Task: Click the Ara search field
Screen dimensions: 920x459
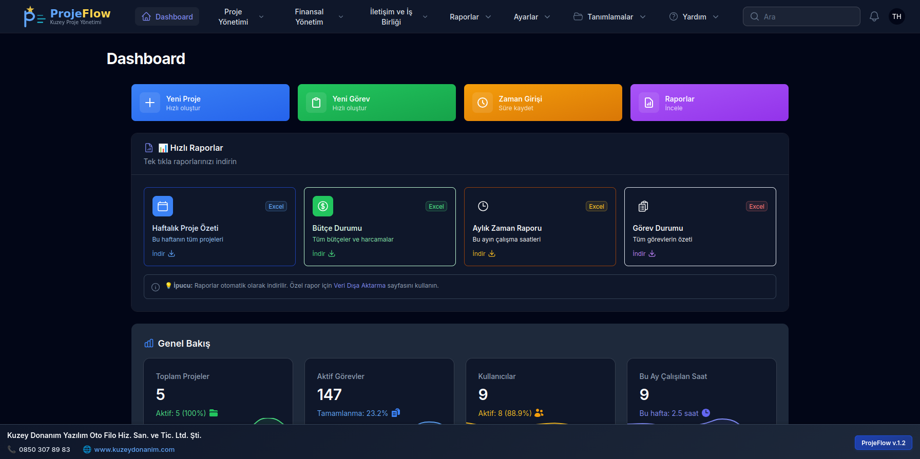Action: (x=806, y=16)
